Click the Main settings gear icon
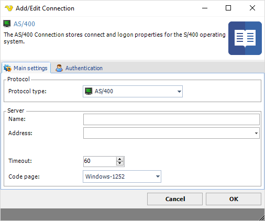The width and height of the screenshot is (265, 221). (x=7, y=68)
